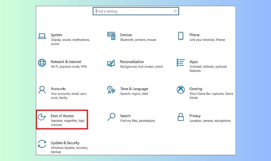
Task: Open Search settings title
Action: [x=125, y=116]
